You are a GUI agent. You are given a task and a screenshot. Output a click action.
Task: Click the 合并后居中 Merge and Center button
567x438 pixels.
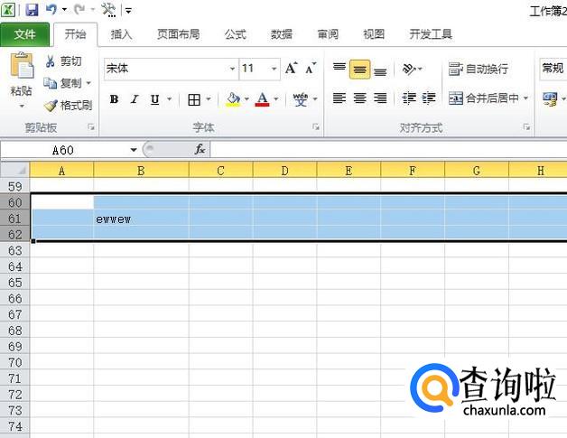coord(483,98)
